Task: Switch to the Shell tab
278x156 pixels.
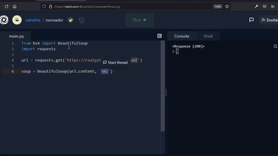Action: tap(208, 36)
